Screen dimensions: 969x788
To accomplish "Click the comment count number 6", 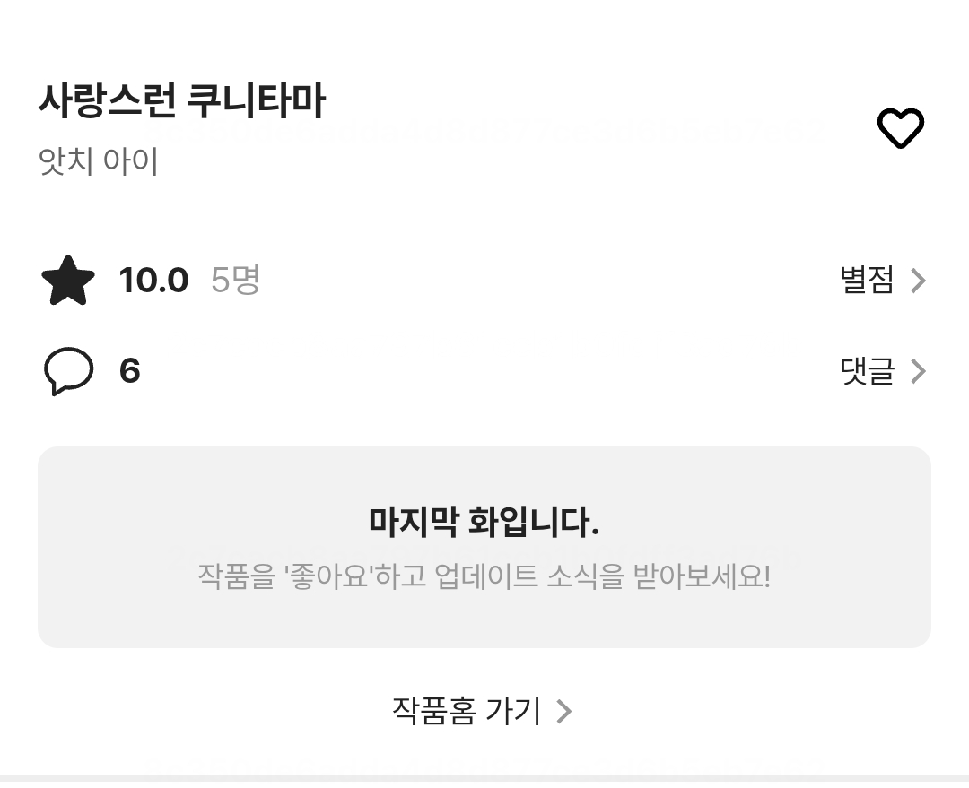I will pos(130,370).
